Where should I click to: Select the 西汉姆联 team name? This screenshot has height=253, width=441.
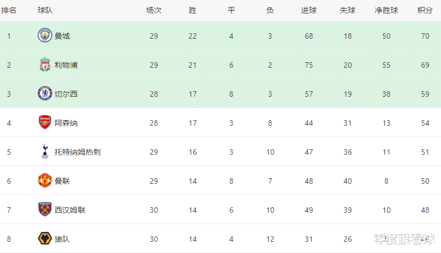coord(70,210)
